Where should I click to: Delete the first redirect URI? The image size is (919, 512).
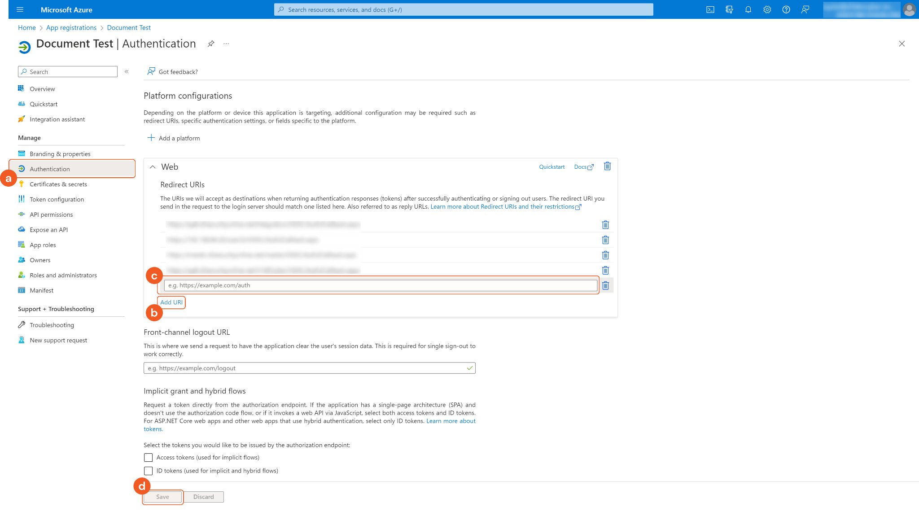605,224
